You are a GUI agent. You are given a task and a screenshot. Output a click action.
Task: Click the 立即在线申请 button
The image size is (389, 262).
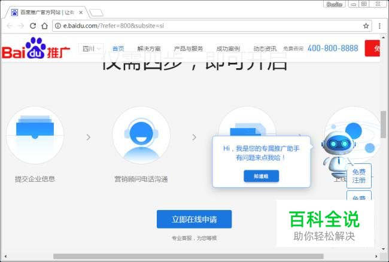click(194, 219)
